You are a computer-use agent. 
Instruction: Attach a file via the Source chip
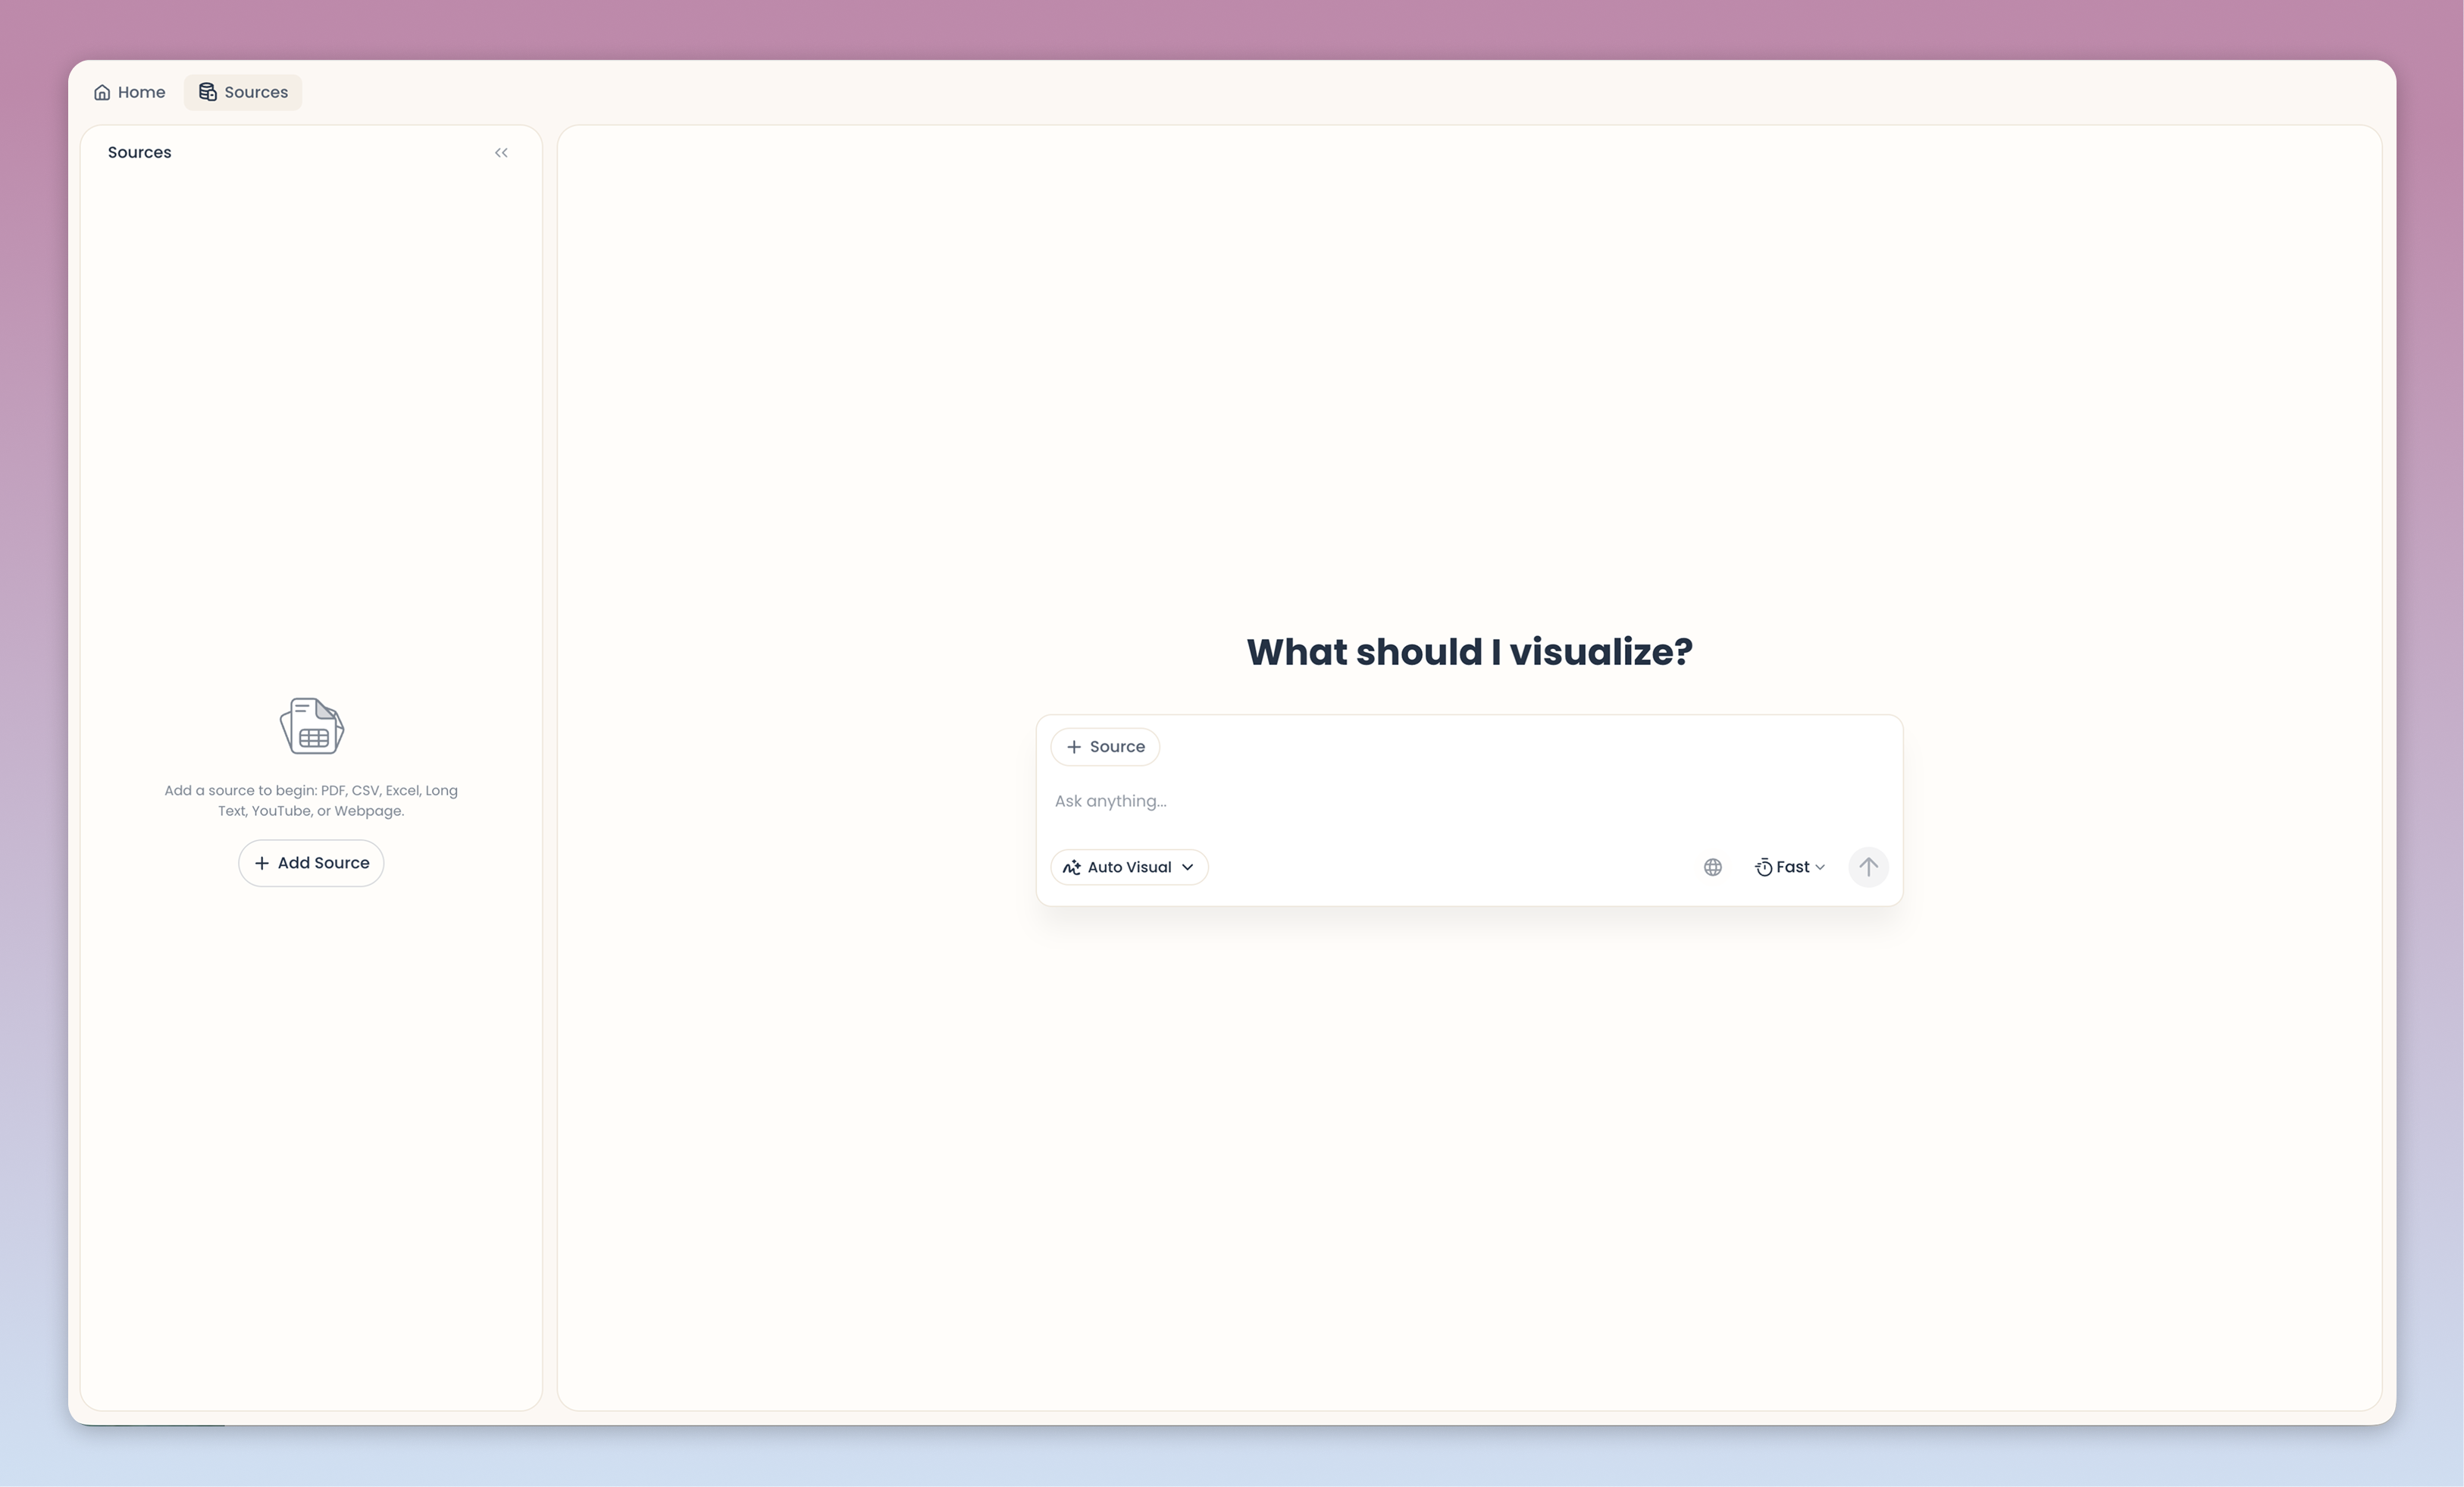tap(1104, 746)
